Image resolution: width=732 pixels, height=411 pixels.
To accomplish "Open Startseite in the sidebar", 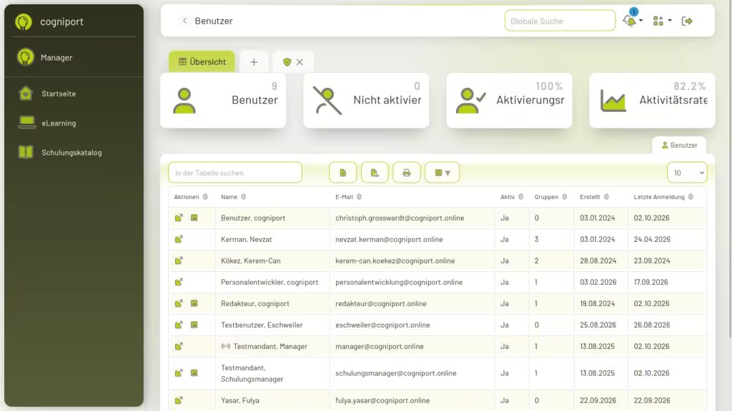I will click(x=59, y=93).
